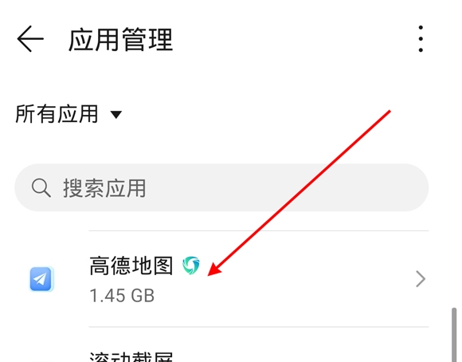The image size is (462, 362).
Task: Tap the 搜索应用 placeholder text
Action: (104, 188)
